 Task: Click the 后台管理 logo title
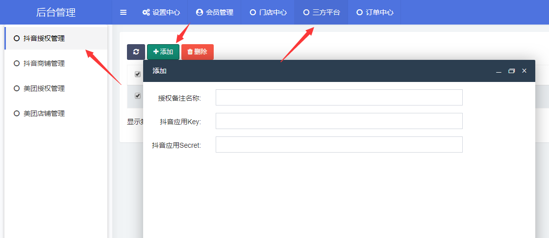point(56,12)
